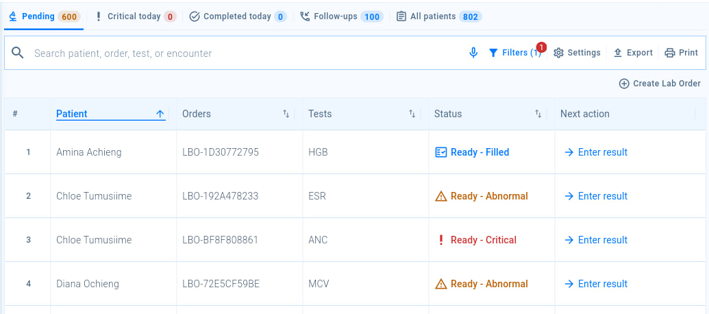Click order LBO-192A478233

click(x=220, y=196)
